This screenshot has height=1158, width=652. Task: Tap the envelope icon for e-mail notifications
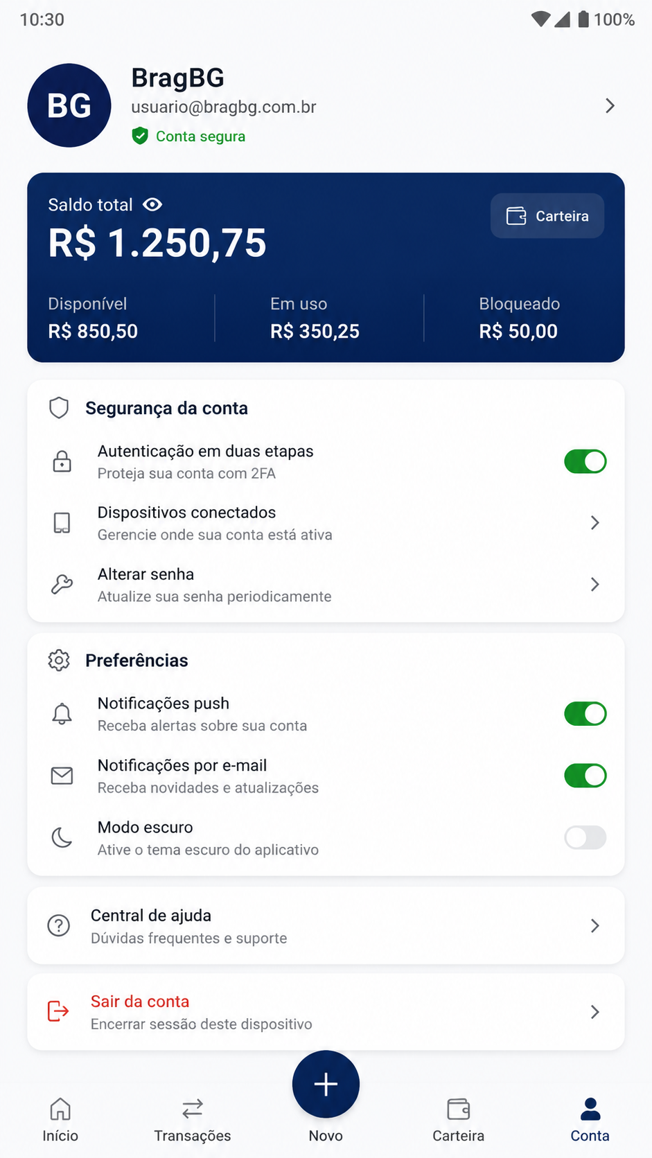coord(62,776)
